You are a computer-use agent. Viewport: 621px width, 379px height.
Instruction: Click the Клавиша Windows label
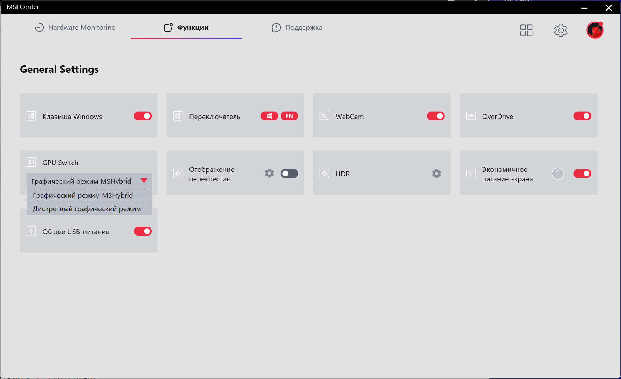click(72, 117)
